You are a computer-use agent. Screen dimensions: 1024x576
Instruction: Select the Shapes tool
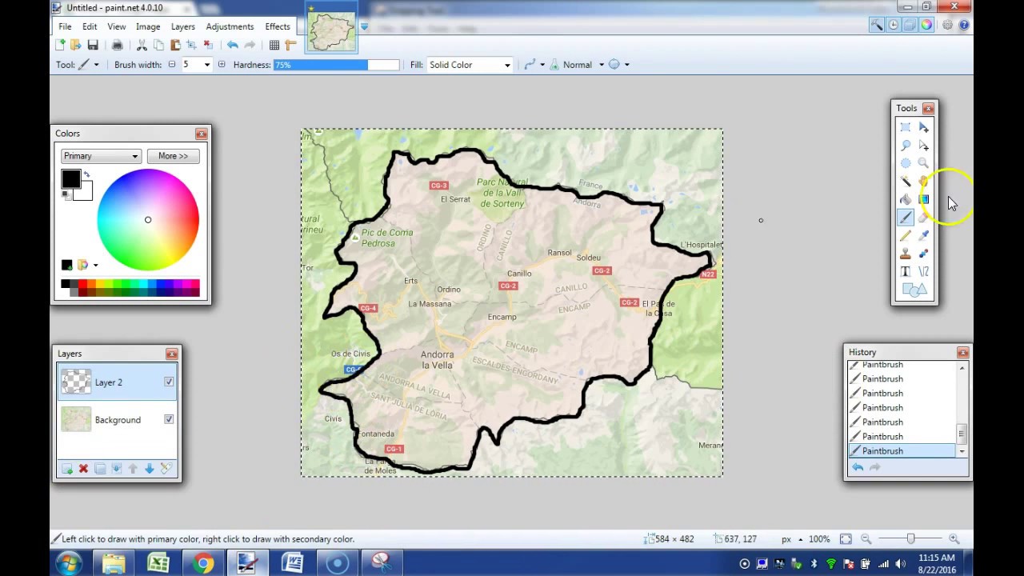coord(914,290)
